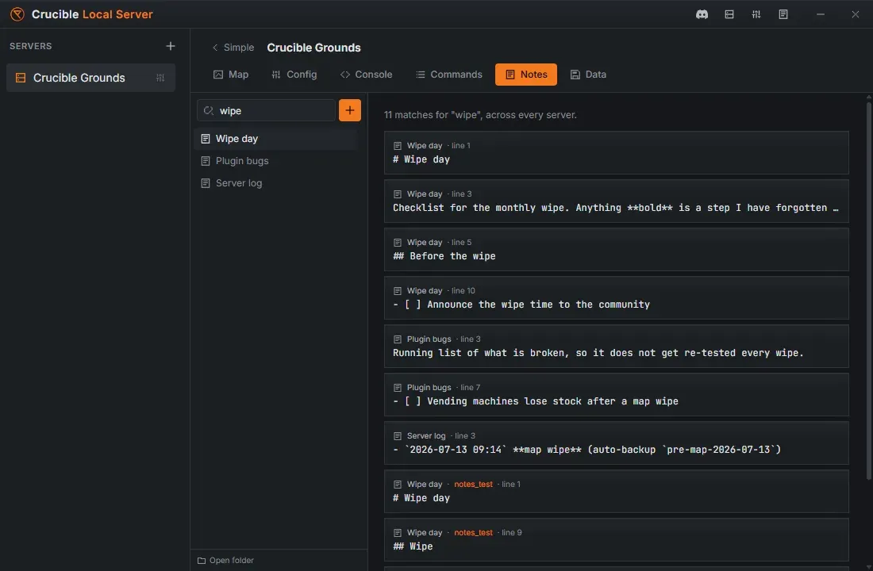The image size is (873, 571).
Task: Open result 'Running list of what is broken'
Action: tap(617, 347)
